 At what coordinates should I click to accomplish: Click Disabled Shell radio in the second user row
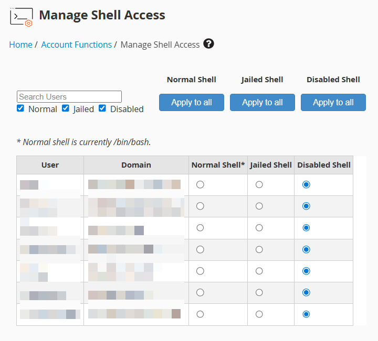click(306, 206)
